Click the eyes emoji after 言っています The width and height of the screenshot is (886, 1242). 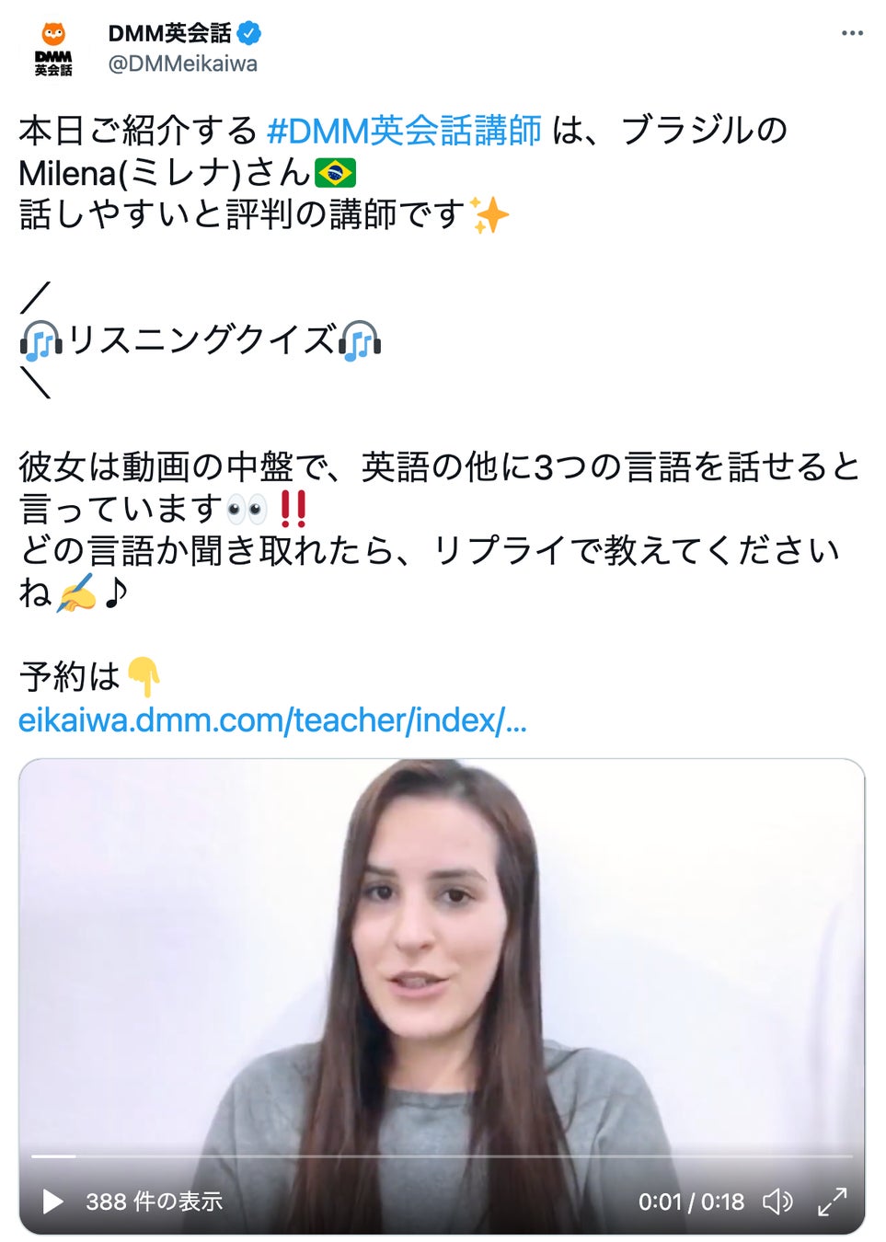(247, 509)
